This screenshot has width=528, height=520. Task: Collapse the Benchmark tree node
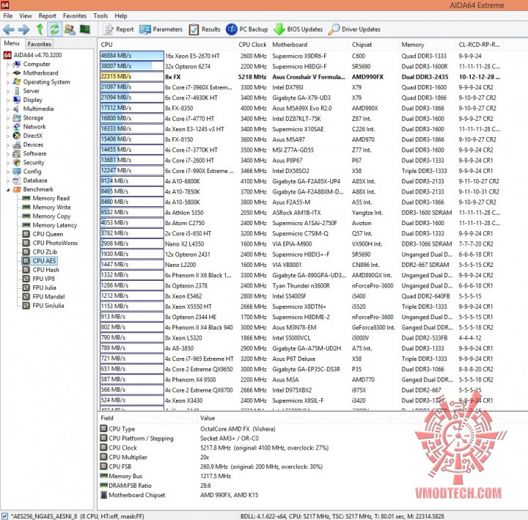(8, 190)
